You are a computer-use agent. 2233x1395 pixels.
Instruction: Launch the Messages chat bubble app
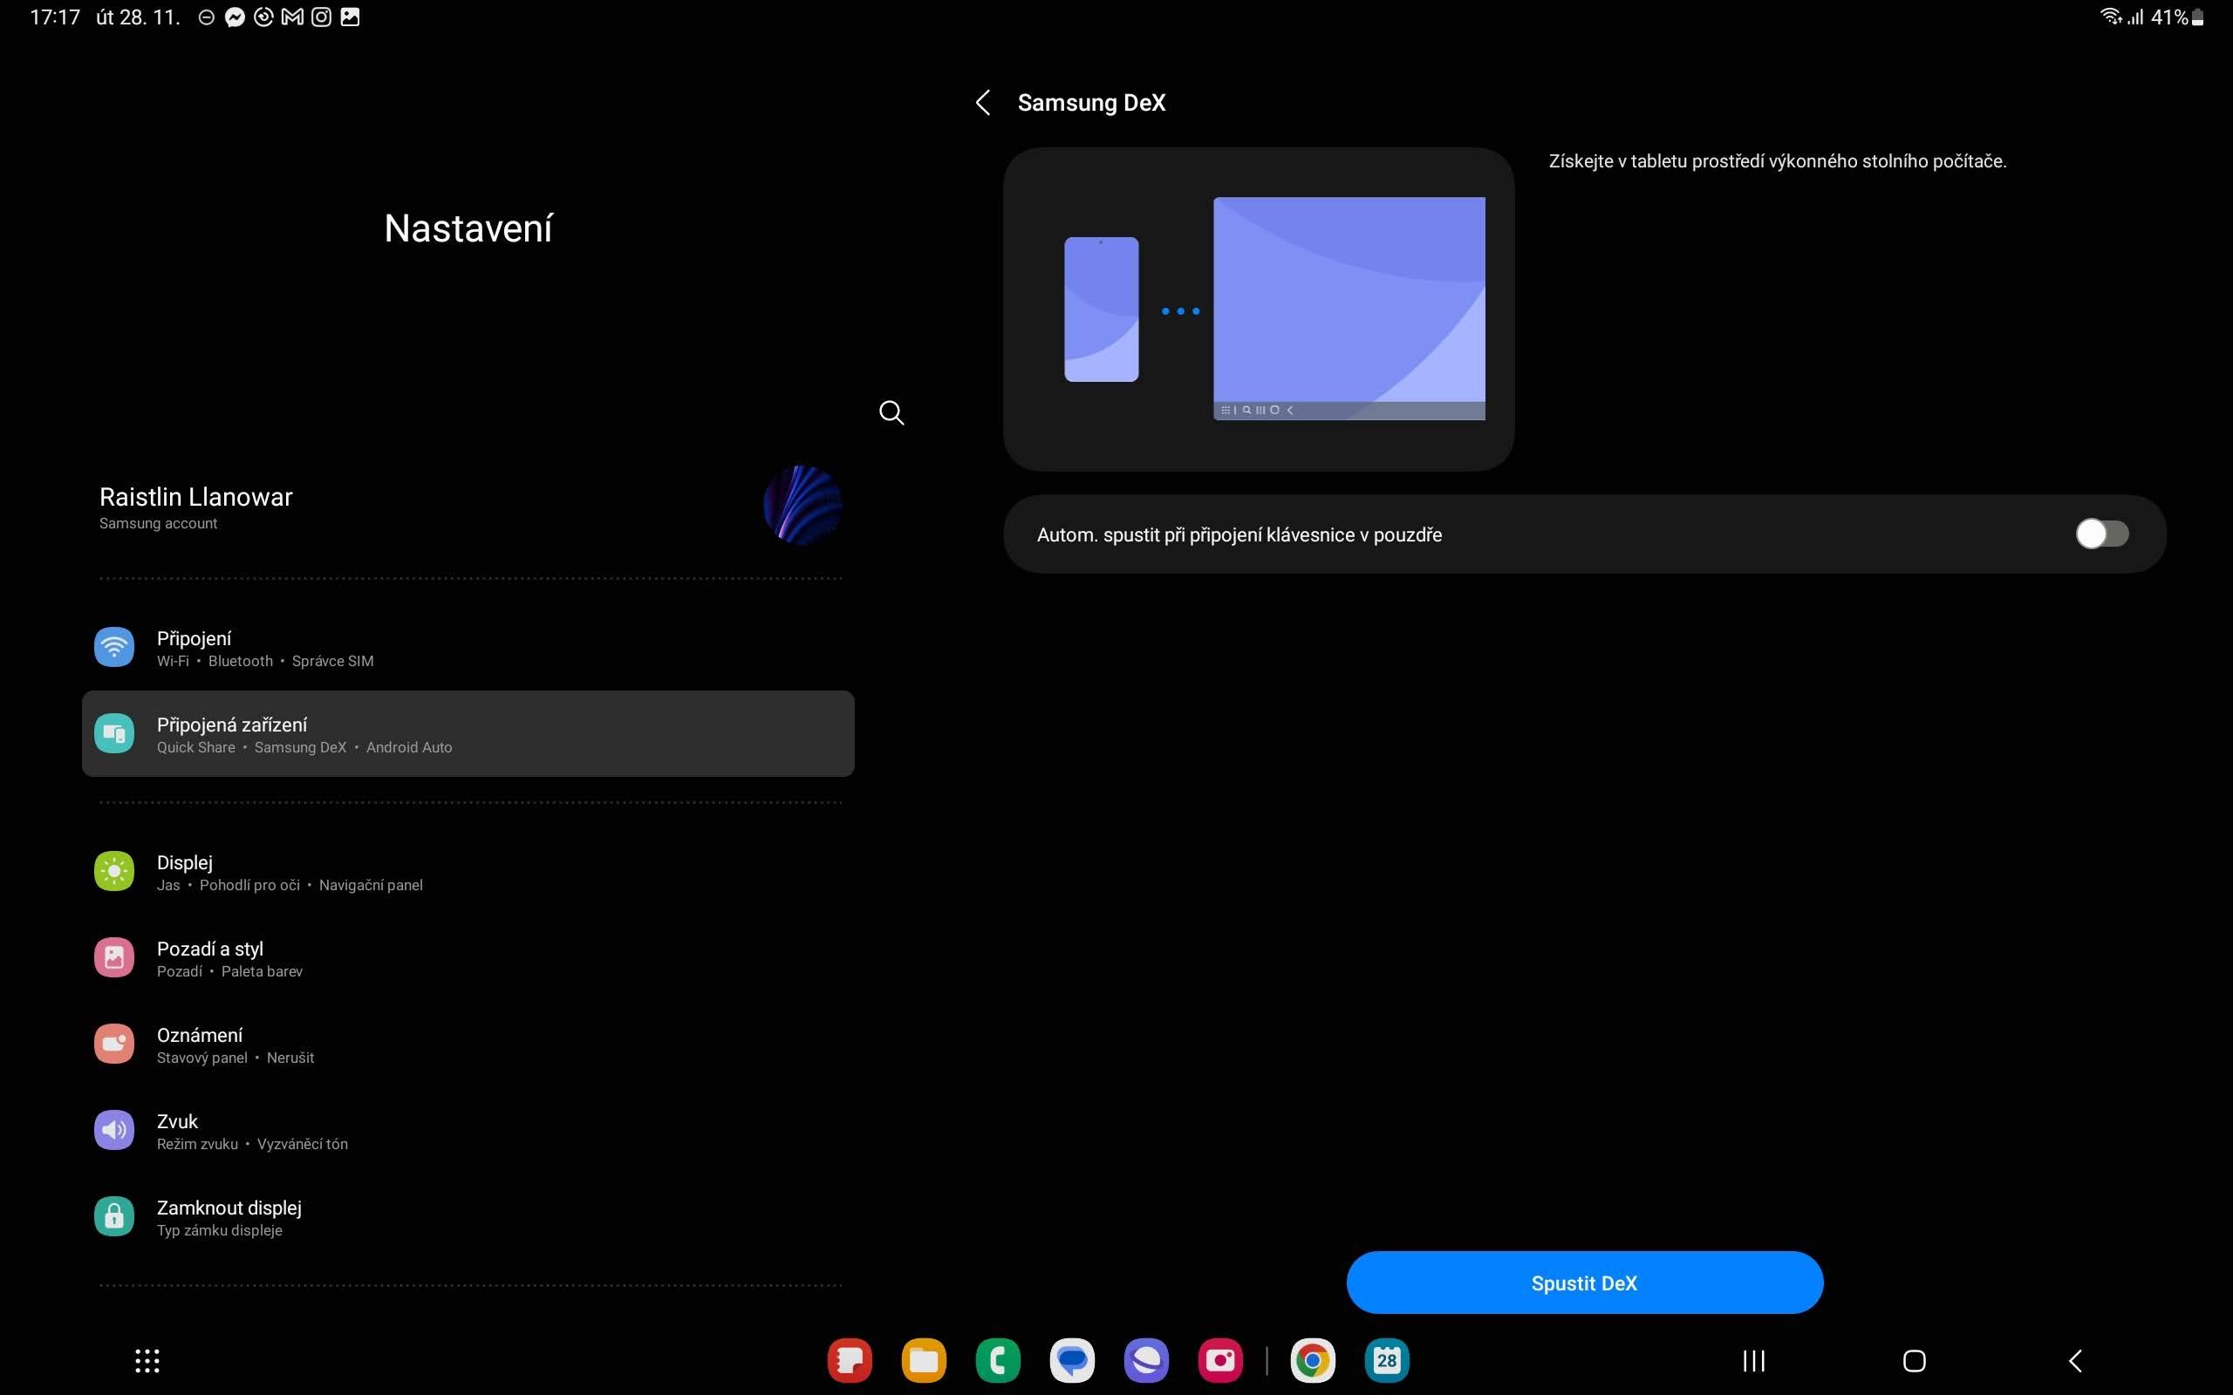pyautogui.click(x=1072, y=1360)
